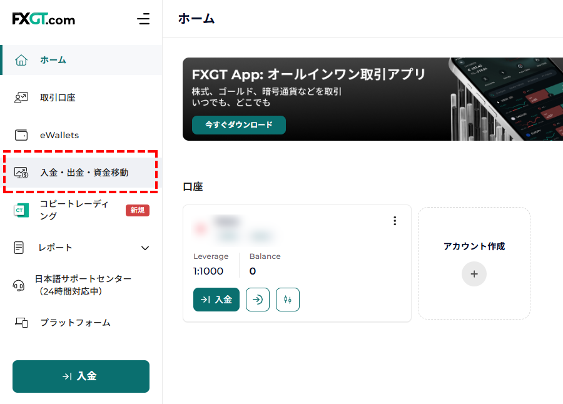The image size is (563, 404).
Task: Click the 今すぐダウンロード banner button
Action: [238, 125]
